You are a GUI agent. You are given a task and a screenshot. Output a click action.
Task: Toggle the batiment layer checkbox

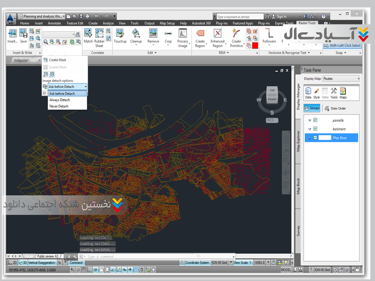click(315, 129)
